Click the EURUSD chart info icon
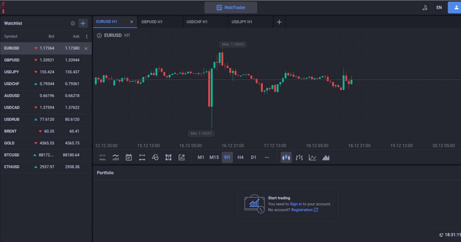This screenshot has height=242, width=461. [x=99, y=35]
